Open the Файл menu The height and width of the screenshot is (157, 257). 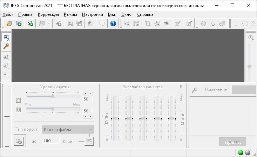(x=8, y=14)
